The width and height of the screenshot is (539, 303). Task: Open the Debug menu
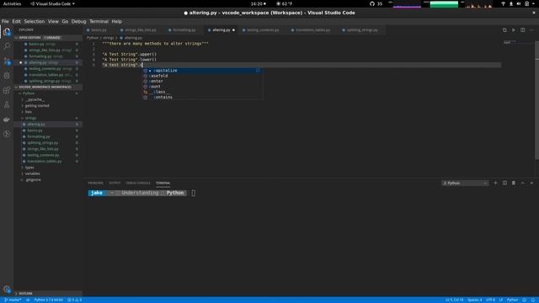(78, 21)
